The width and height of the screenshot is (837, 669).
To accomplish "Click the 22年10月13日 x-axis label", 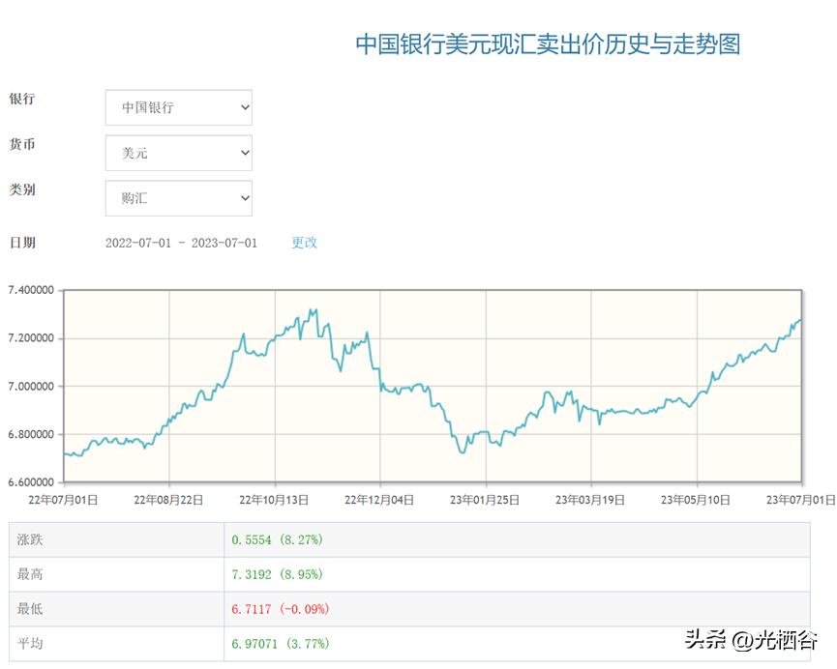I will [x=275, y=500].
